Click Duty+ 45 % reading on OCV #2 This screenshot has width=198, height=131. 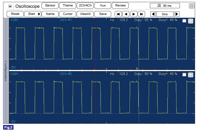click(x=168, y=74)
